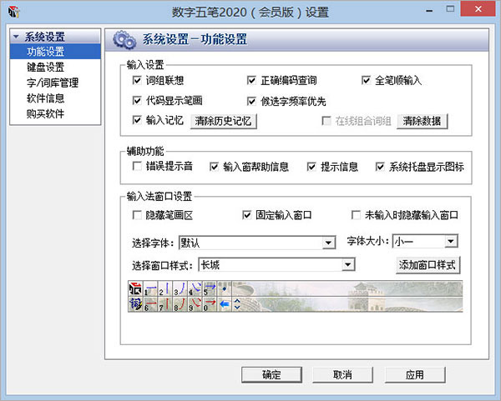Disable 候选字频率优先
The width and height of the screenshot is (501, 401).
251,102
